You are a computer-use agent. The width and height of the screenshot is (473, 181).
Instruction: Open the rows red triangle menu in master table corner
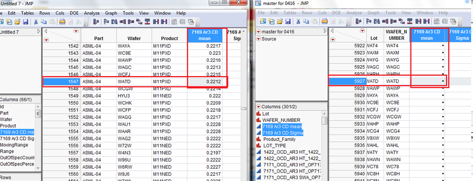tap(333, 39)
